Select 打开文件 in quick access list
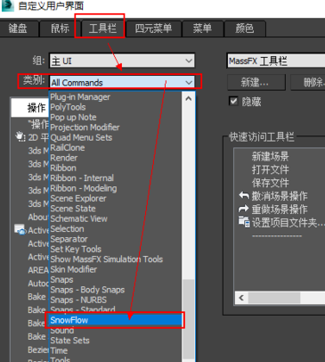This screenshot has width=325, height=362. (270, 169)
